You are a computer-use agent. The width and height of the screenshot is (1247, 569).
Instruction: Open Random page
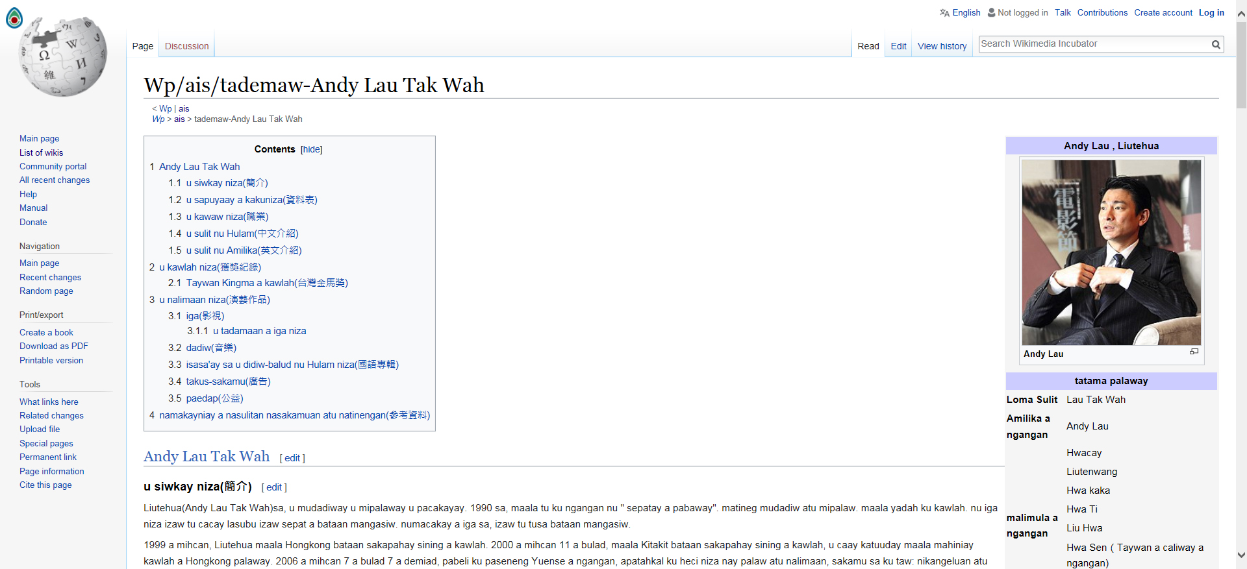46,291
